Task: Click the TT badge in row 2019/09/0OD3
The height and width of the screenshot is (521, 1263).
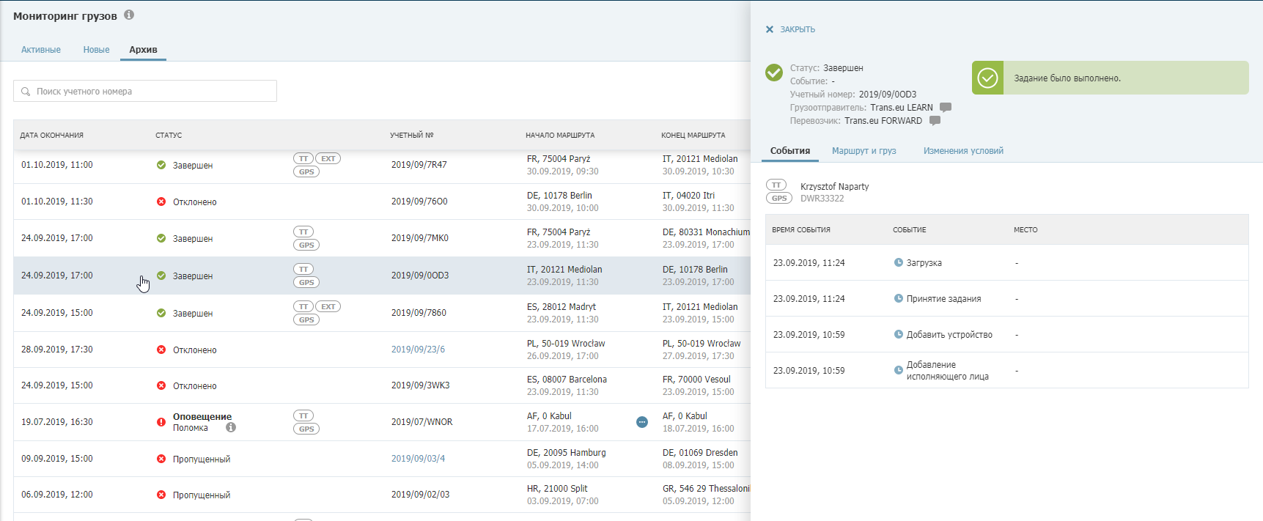Action: pyautogui.click(x=303, y=269)
